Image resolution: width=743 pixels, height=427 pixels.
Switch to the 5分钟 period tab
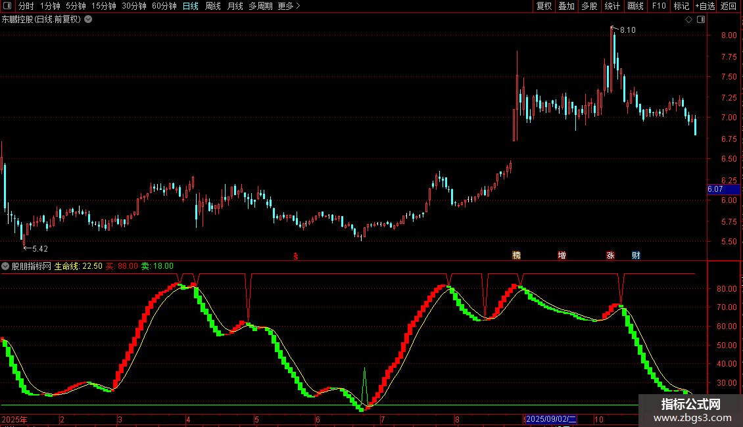click(76, 6)
